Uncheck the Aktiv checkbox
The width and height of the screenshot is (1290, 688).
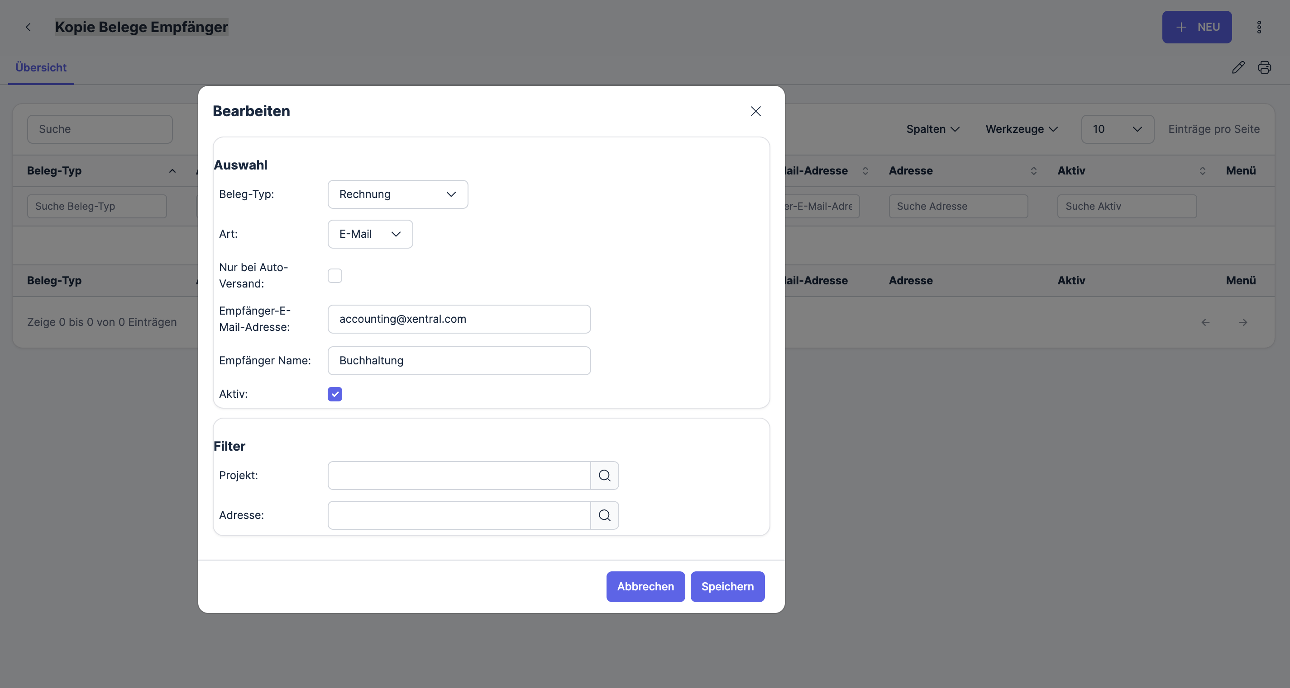coord(334,394)
